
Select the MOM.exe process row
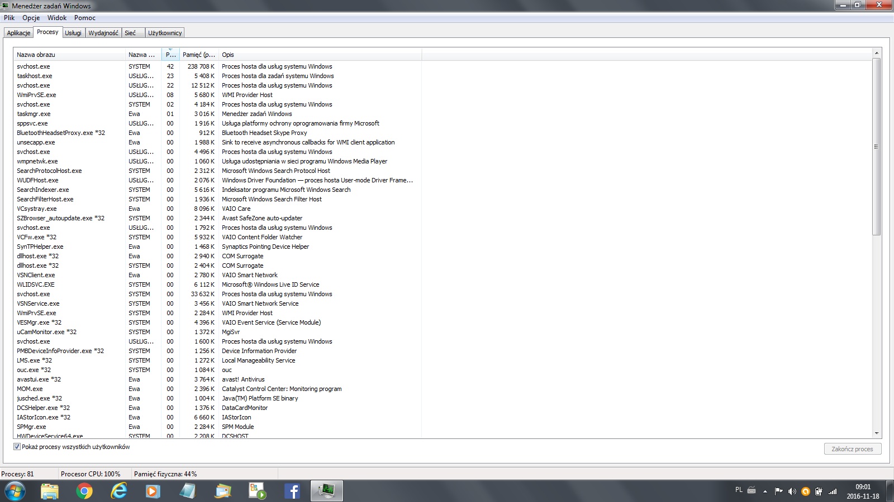pos(217,389)
